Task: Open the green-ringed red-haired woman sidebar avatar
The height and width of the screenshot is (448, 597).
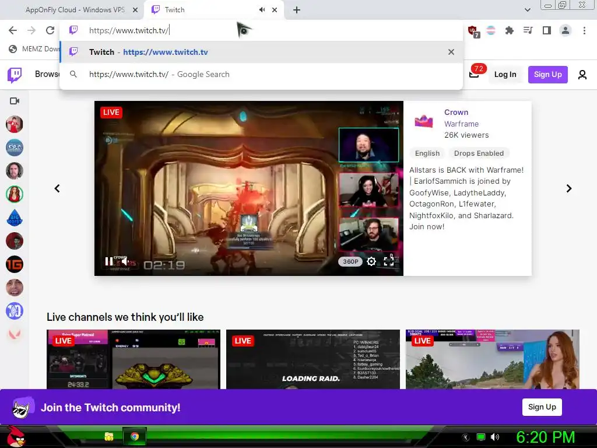Action: (x=15, y=194)
